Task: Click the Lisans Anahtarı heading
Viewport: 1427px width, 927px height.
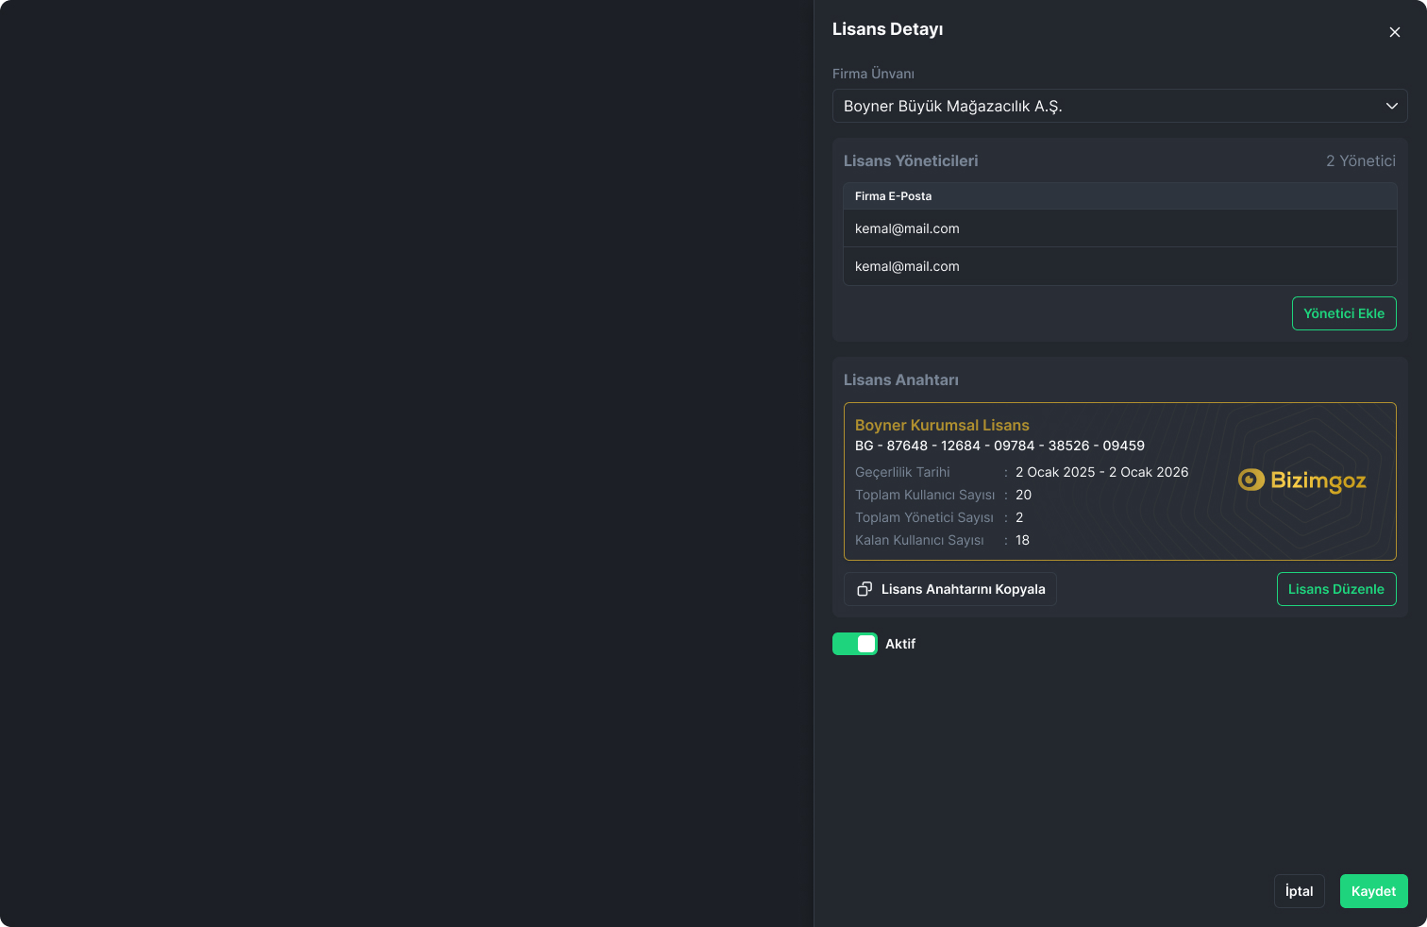Action: (x=901, y=379)
